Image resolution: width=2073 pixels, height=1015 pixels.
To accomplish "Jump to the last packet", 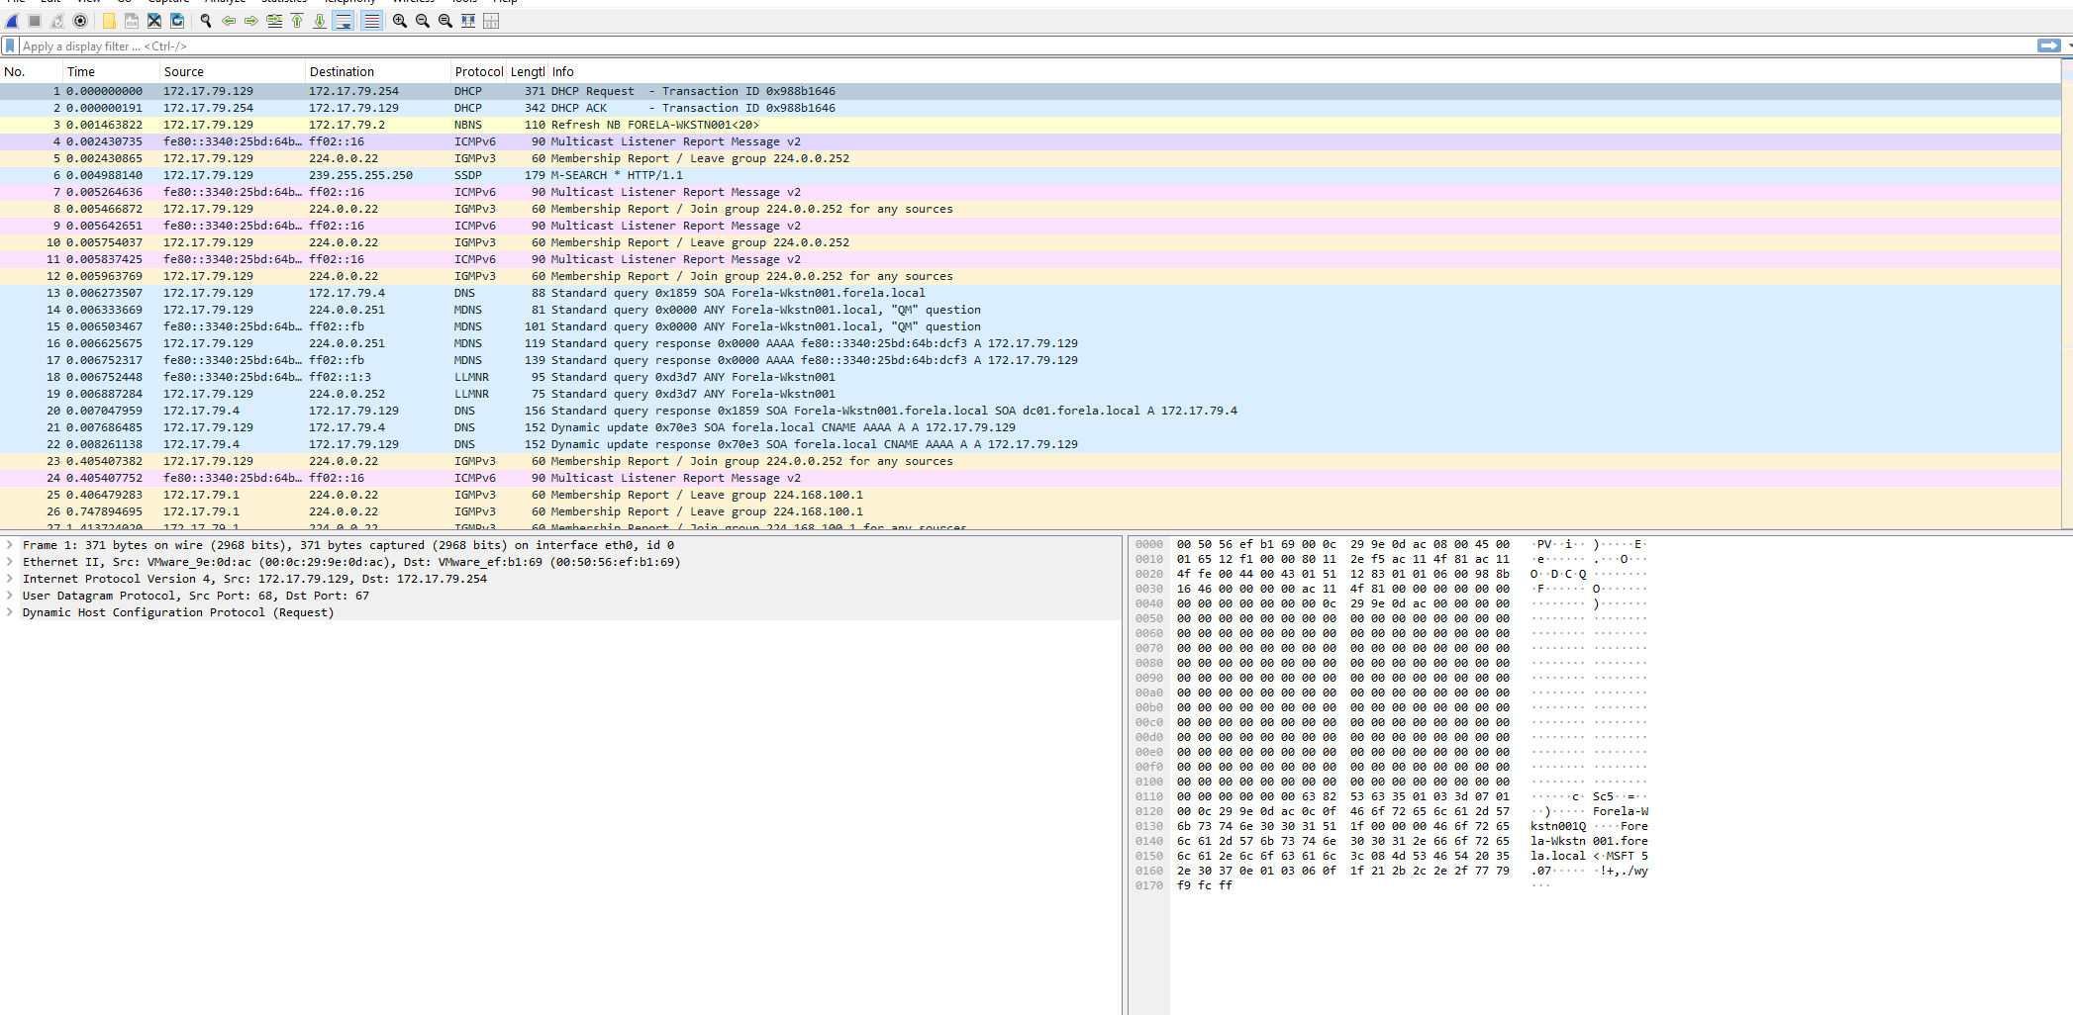I will [320, 21].
